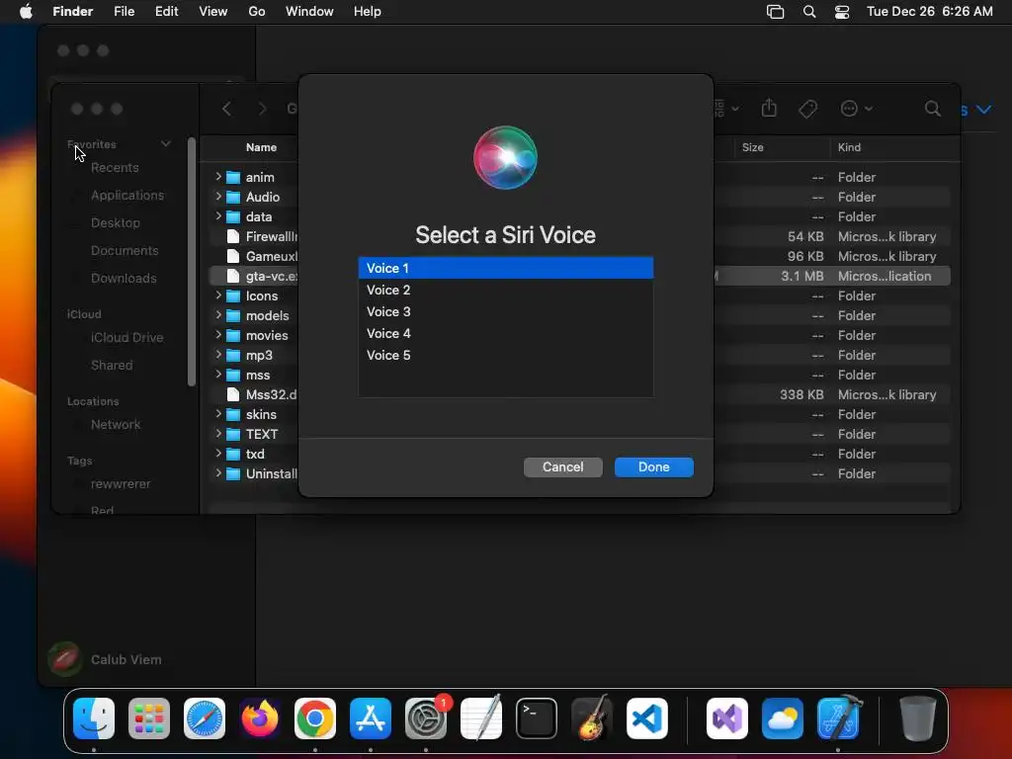Open the Apple menu
This screenshot has width=1012, height=759.
click(26, 12)
